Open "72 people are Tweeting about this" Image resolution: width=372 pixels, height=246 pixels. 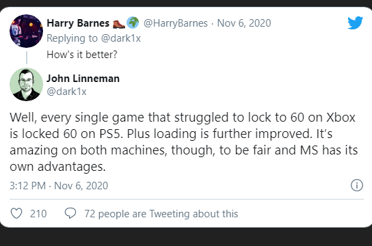[x=161, y=214]
